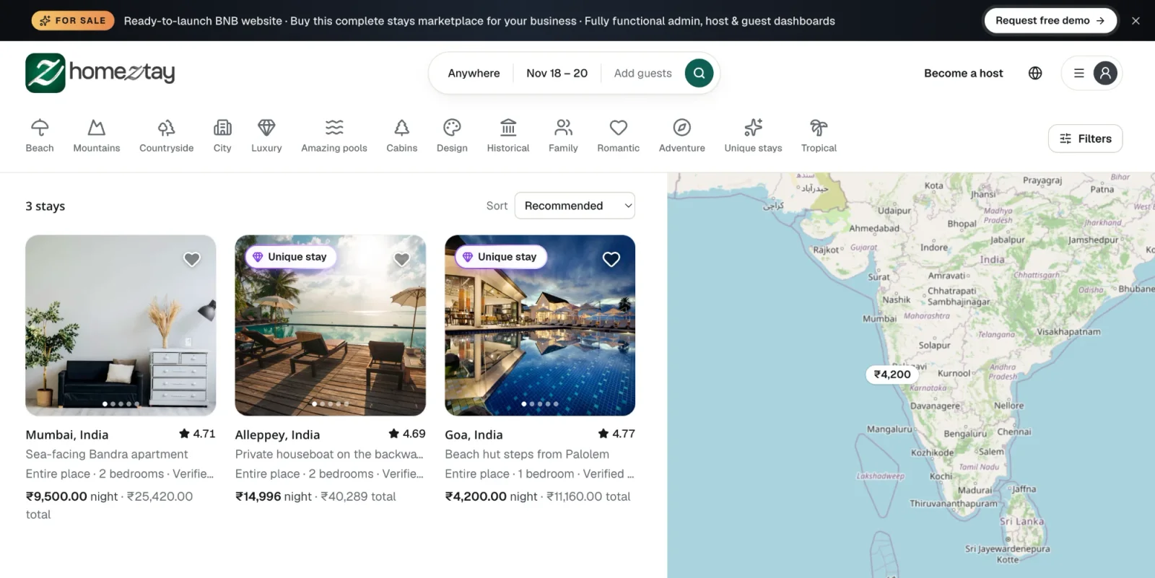
Task: Click the homeztay logo
Action: 100,73
